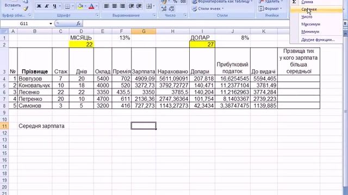Image resolution: width=348 pixels, height=195 pixels.
Task: Select the 8% cell in row 1
Action: 233,37
